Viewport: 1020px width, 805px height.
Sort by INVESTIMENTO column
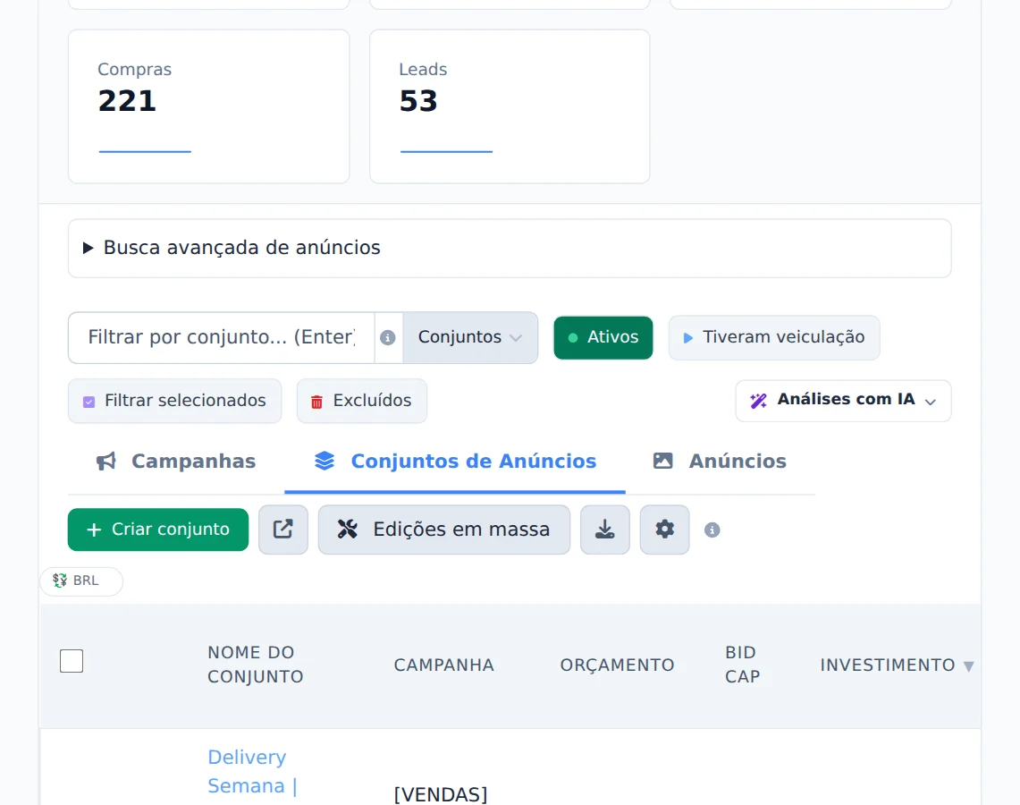pyautogui.click(x=897, y=665)
